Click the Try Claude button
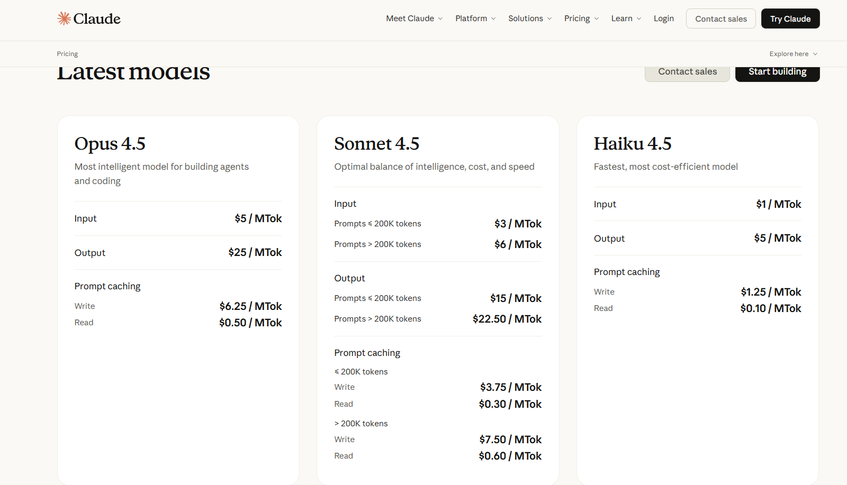 (x=790, y=19)
